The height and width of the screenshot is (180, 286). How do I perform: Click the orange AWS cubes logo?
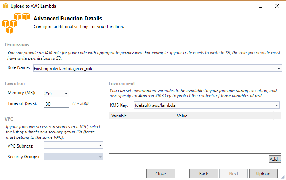pyautogui.click(x=16, y=23)
